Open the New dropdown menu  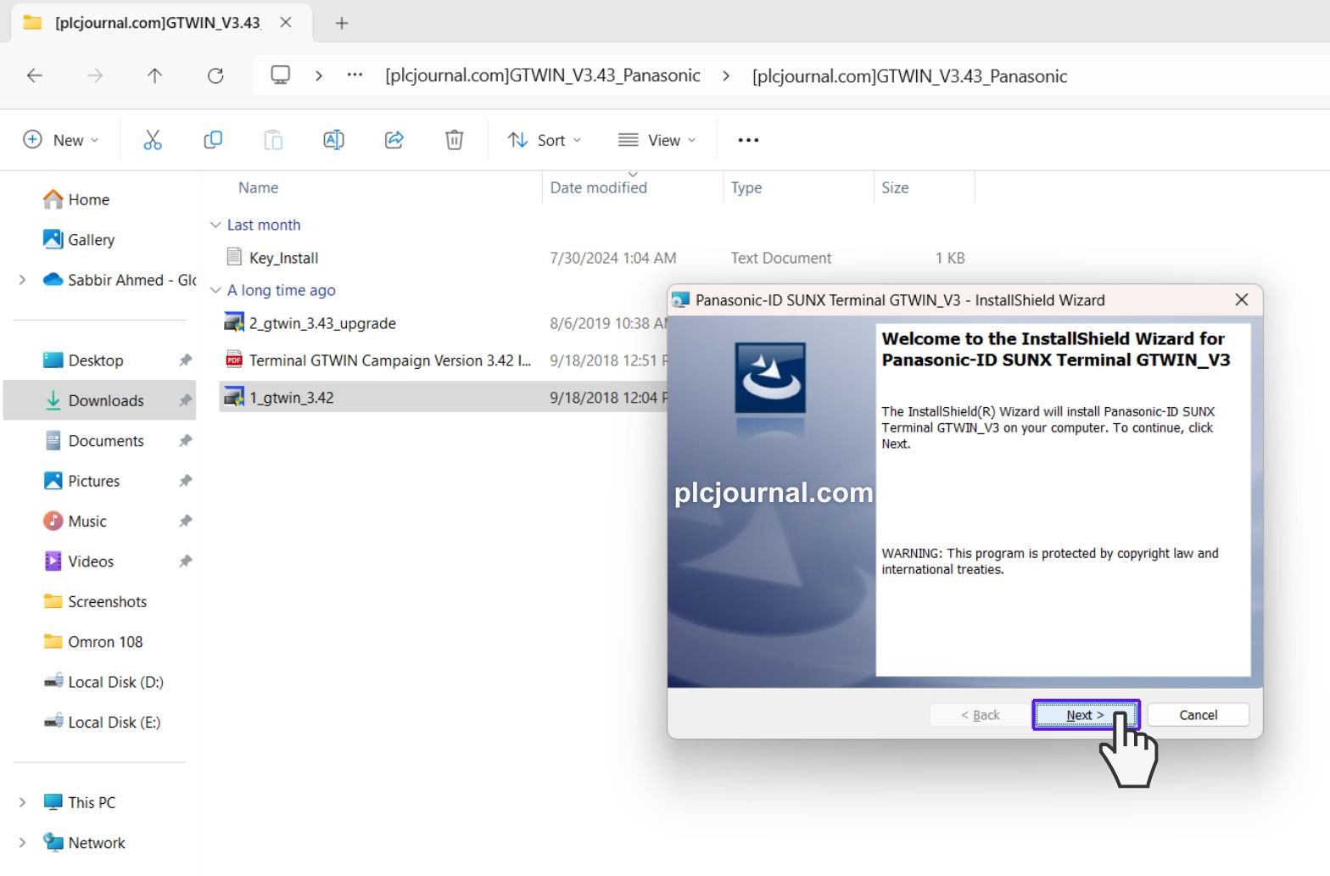(x=60, y=140)
